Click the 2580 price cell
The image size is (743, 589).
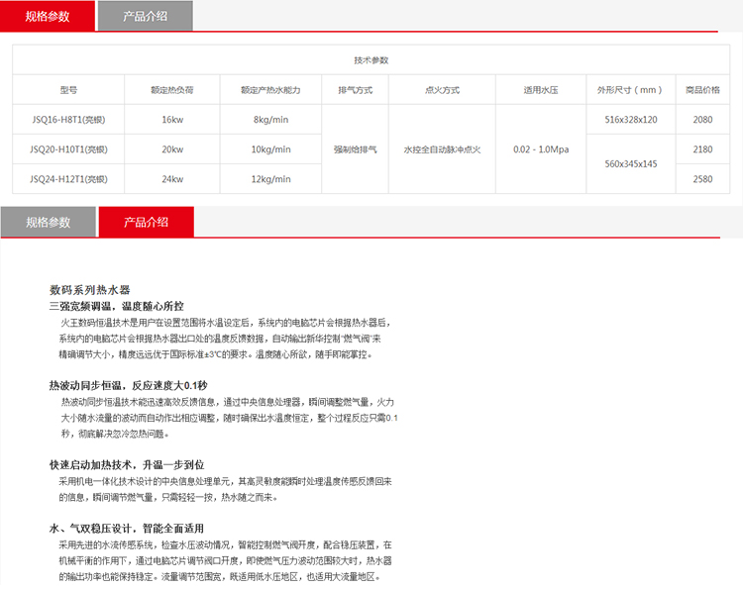(x=702, y=179)
